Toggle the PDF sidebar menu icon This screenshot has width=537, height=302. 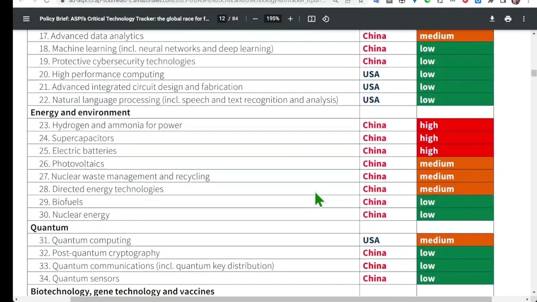click(x=26, y=19)
